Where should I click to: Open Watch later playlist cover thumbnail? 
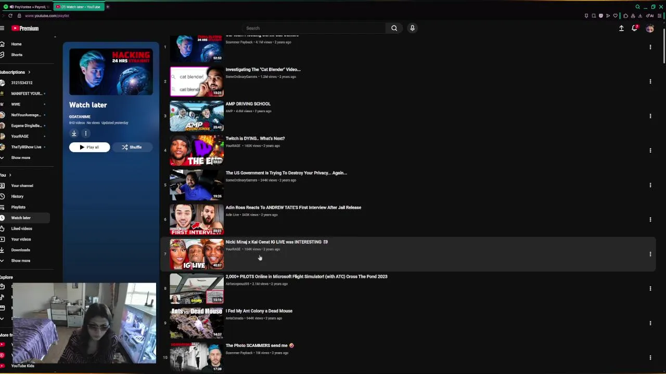click(x=111, y=72)
